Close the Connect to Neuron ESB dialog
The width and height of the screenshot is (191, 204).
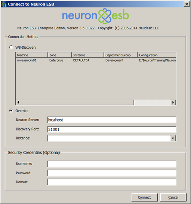187,4
